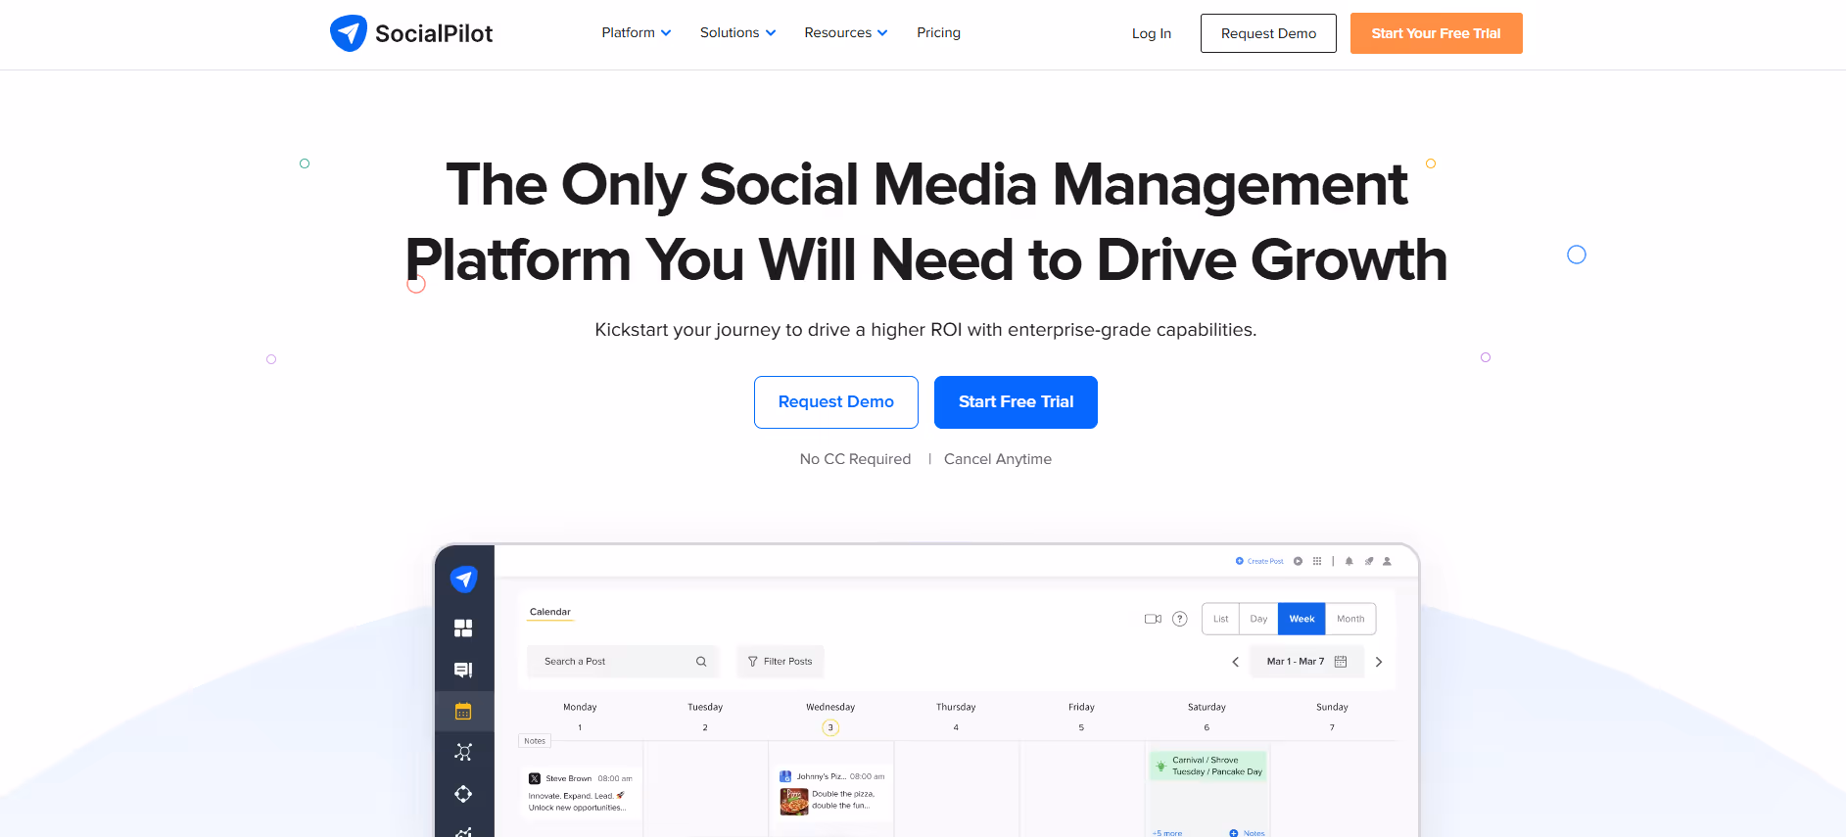Click the video camera icon near view switcher

pyautogui.click(x=1153, y=619)
